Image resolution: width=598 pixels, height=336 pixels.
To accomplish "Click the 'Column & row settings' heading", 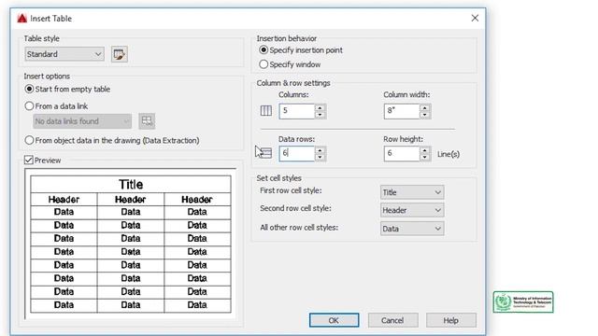I will (x=293, y=83).
